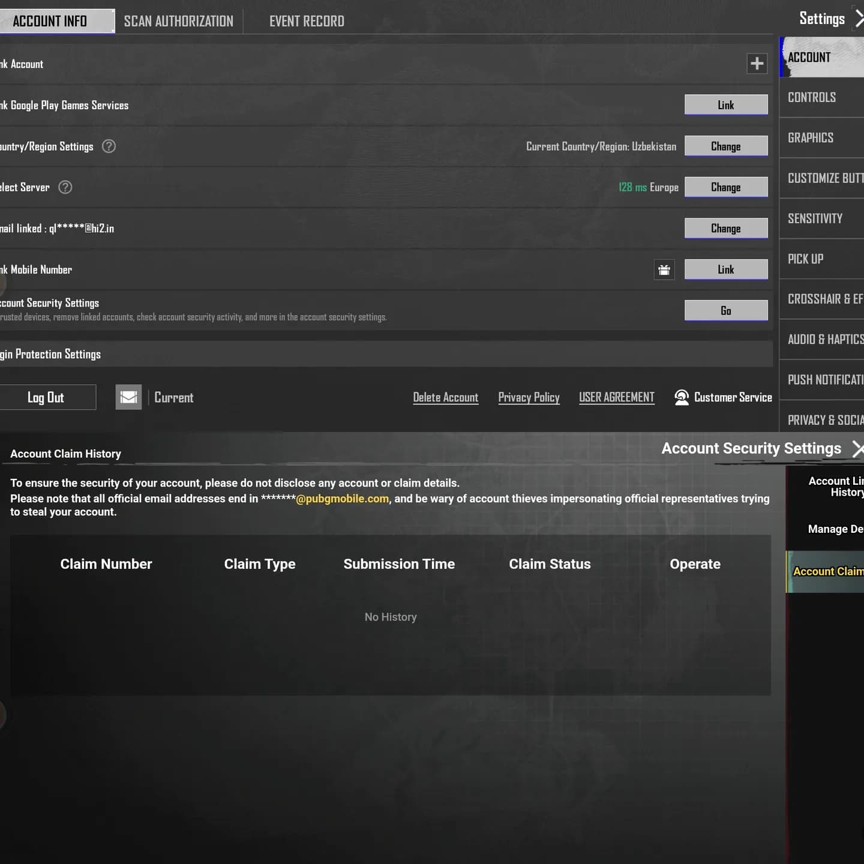Click the Claim Status column header
The width and height of the screenshot is (864, 864).
pos(550,564)
